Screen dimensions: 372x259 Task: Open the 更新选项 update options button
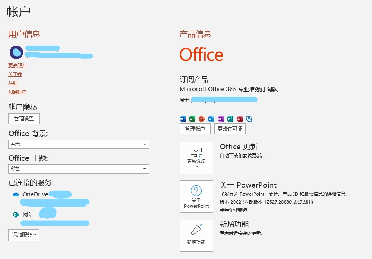point(196,158)
